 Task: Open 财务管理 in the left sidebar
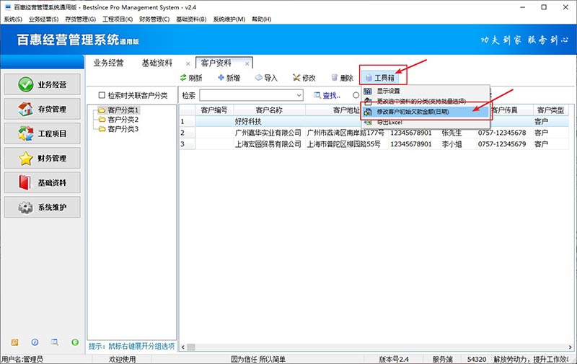pyautogui.click(x=43, y=158)
